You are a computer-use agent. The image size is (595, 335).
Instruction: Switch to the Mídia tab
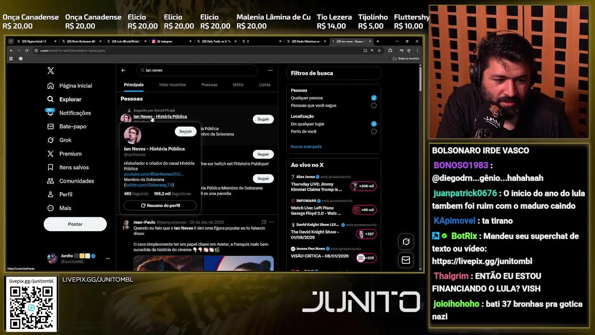(x=238, y=85)
